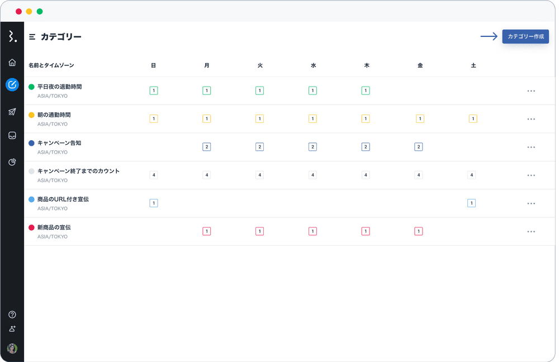The width and height of the screenshot is (559, 362).
Task: Click the add user icon in the sidebar
Action: (12, 329)
